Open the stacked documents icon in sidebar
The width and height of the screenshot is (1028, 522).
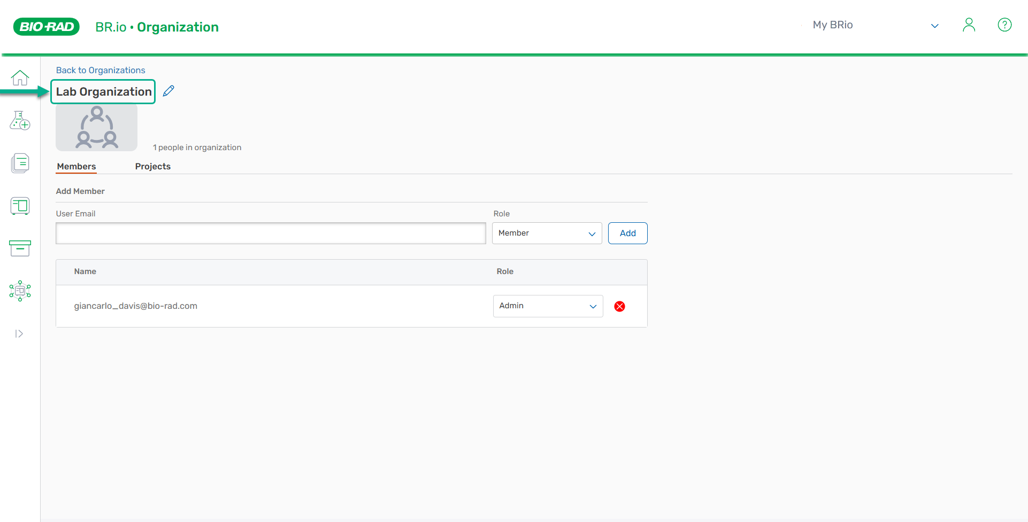point(20,163)
